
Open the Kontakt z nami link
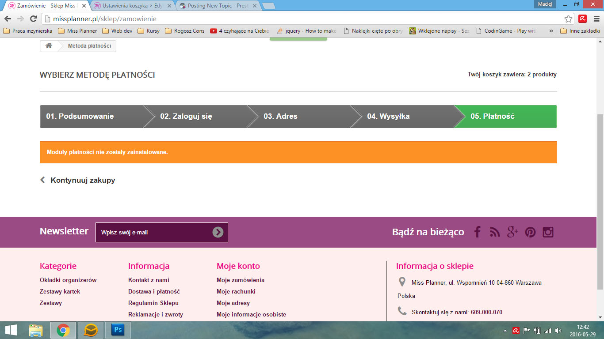[149, 280]
